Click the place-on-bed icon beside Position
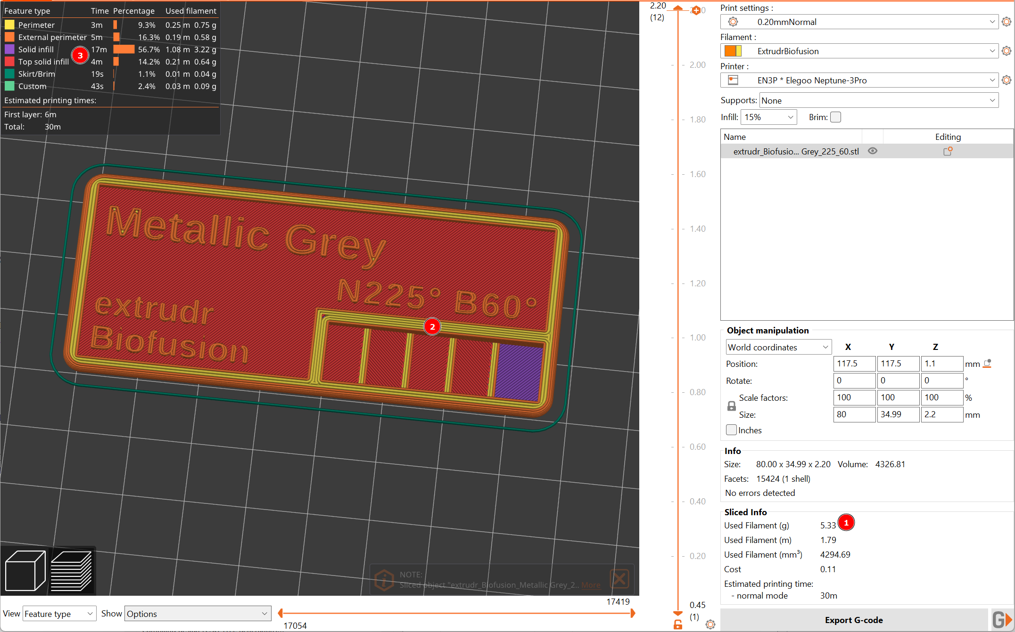Screen dimensions: 1015x632 [x=988, y=363]
